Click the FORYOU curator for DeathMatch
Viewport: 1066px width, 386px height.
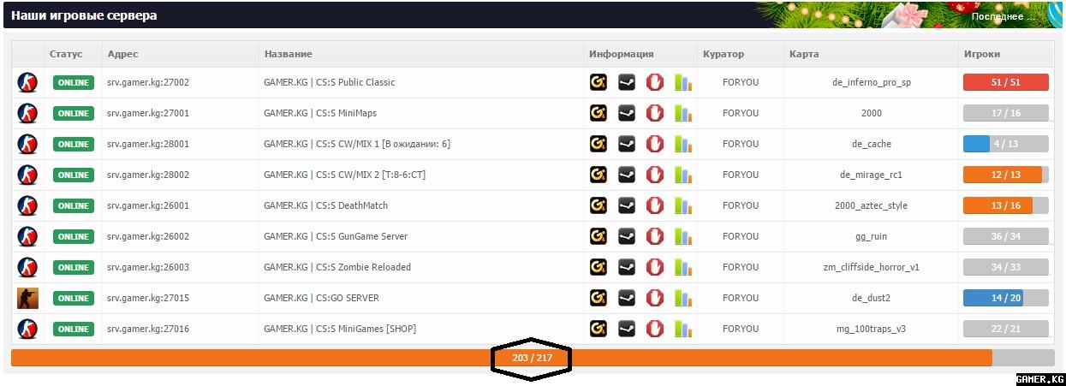tap(741, 205)
